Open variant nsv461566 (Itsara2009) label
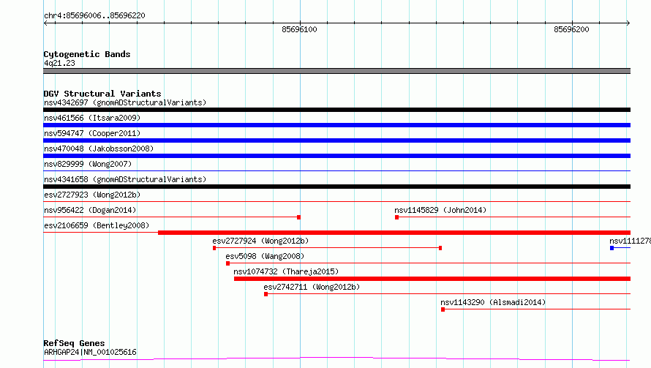This screenshot has width=651, height=368. tap(92, 118)
